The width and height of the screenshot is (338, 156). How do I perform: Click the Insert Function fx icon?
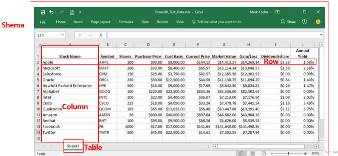pyautogui.click(x=101, y=35)
